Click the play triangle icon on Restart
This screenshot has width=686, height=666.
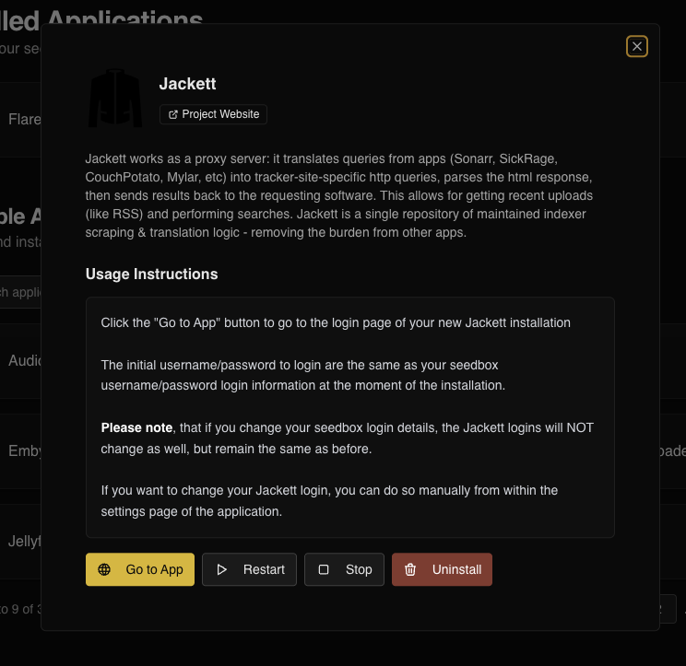pyautogui.click(x=222, y=569)
